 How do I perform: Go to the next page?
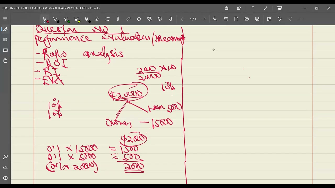pos(204,19)
